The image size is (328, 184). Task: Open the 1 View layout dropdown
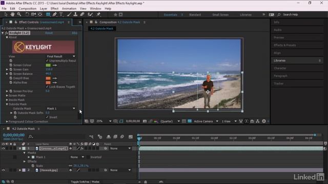229,121
